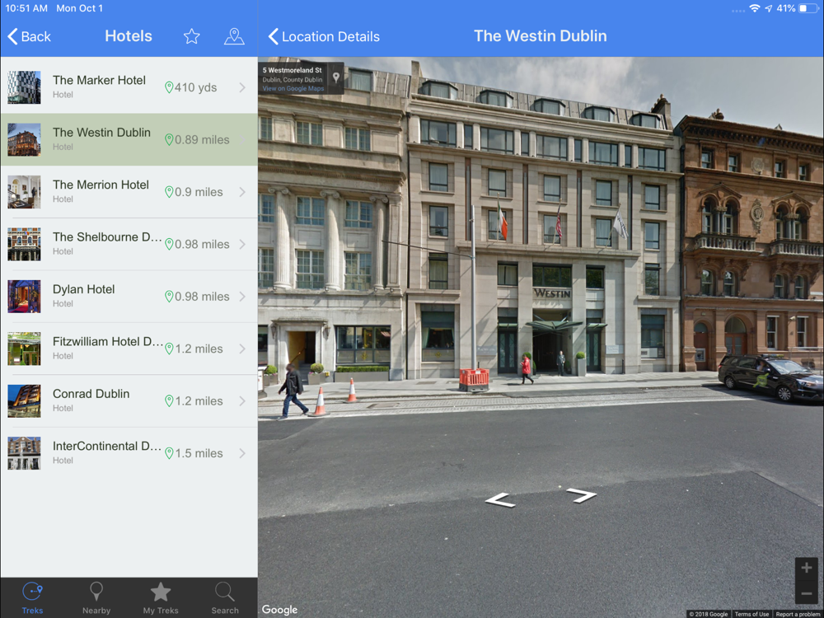This screenshot has height=618, width=824.
Task: Switch to the Nearby tab
Action: tap(96, 597)
